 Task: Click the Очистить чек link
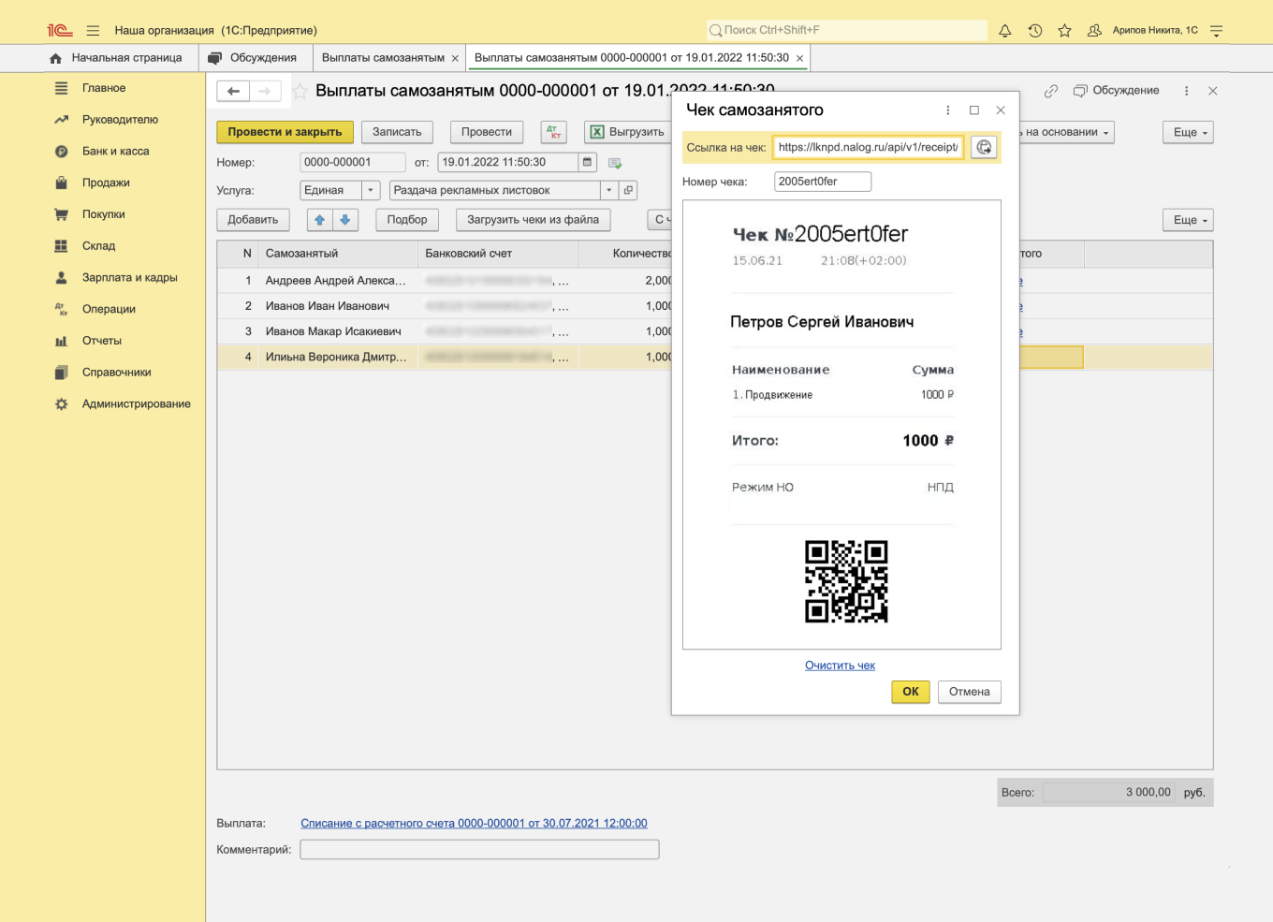pos(840,666)
